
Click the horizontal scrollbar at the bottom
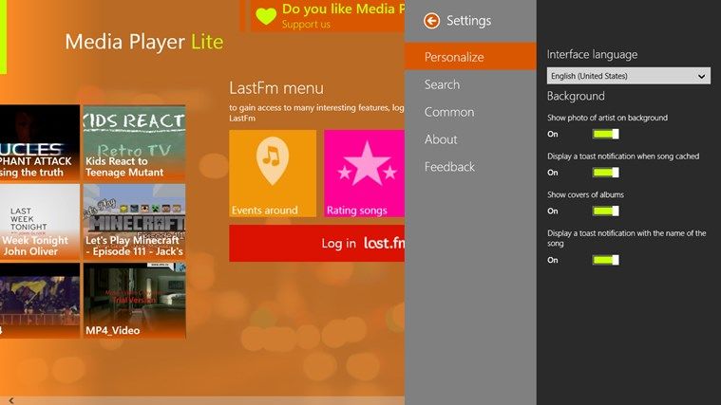202,401
